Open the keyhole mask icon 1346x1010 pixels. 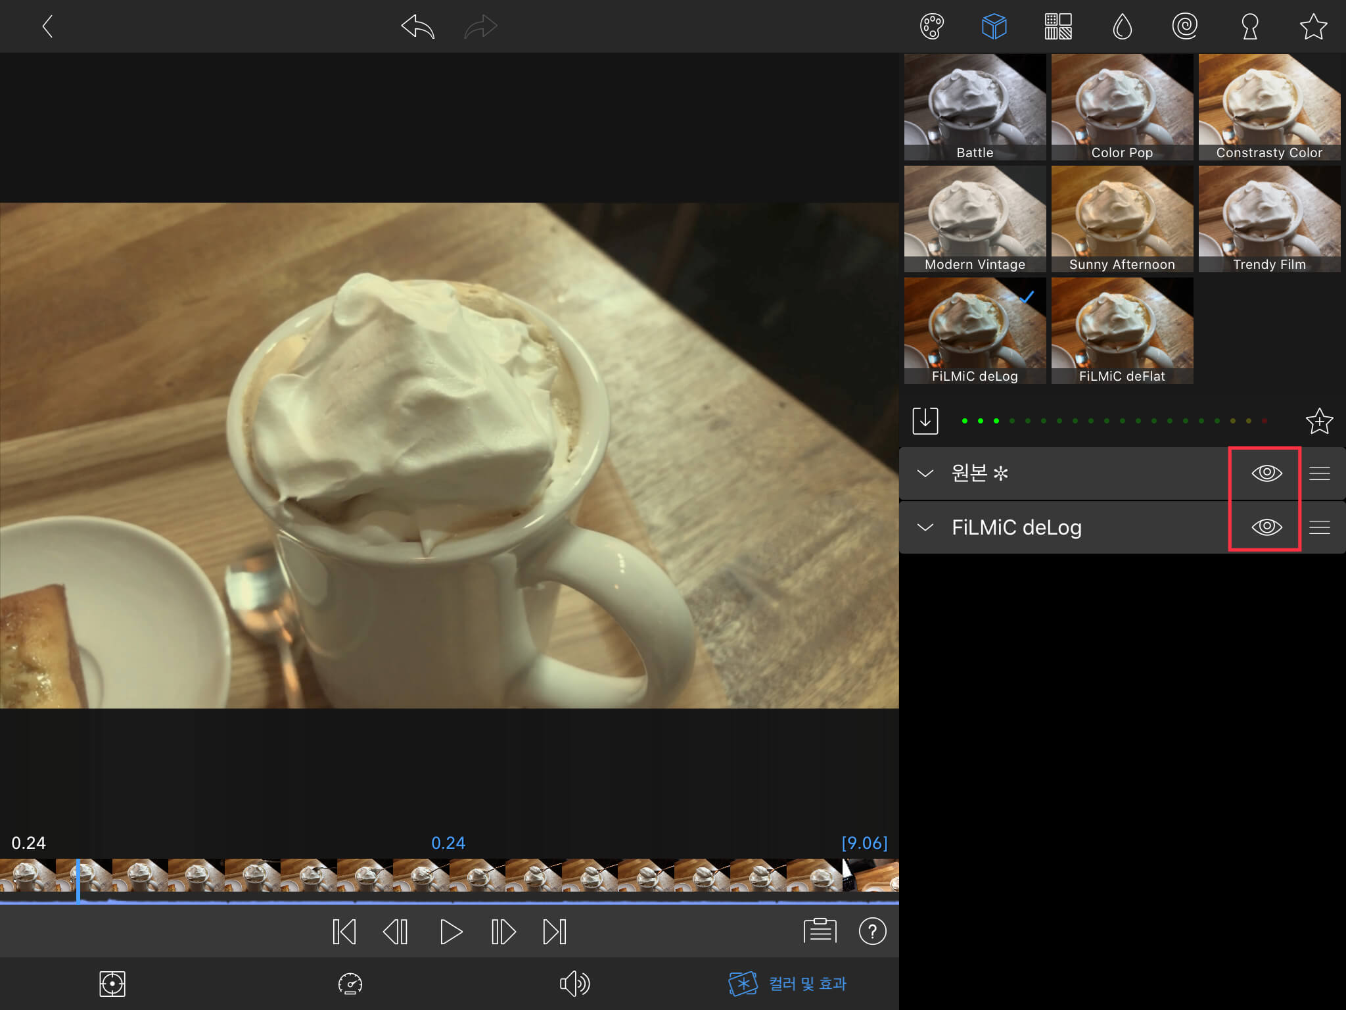(1249, 27)
